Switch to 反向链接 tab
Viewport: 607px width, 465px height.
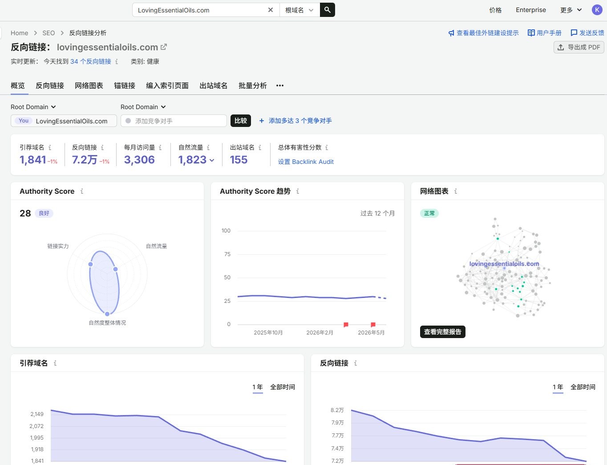50,86
